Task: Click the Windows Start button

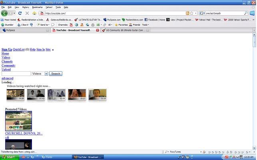Action: (10, 157)
